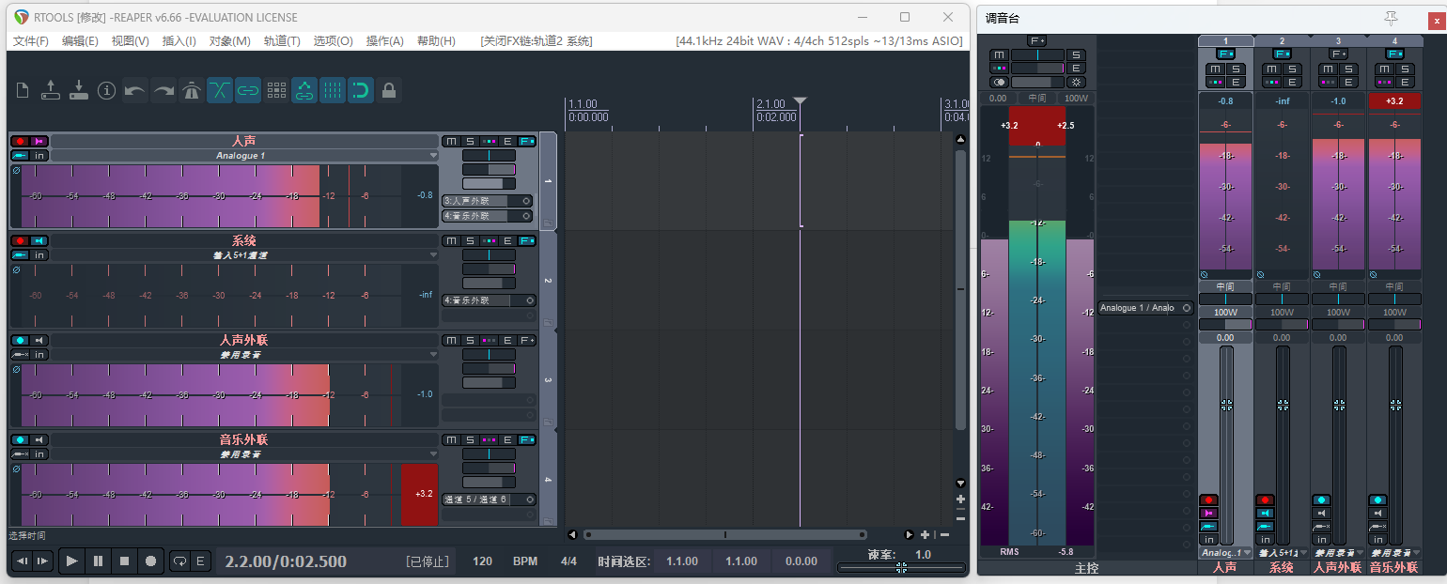Open master FX button in mixer

coord(1036,40)
